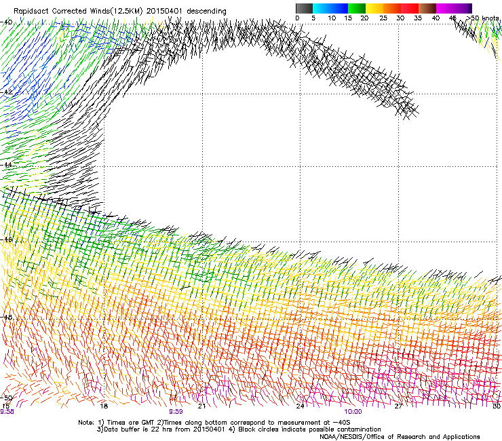Click the purple time label '9:59'

[176, 412]
